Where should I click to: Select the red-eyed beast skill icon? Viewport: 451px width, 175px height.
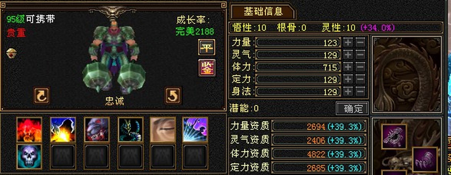point(97,130)
